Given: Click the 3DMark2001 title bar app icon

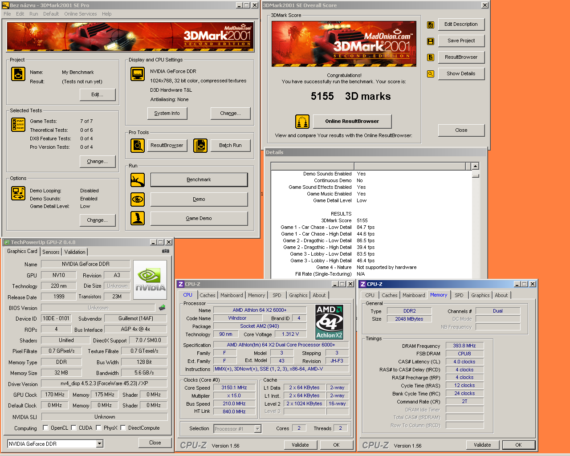Looking at the screenshot, I should (x=6, y=5).
